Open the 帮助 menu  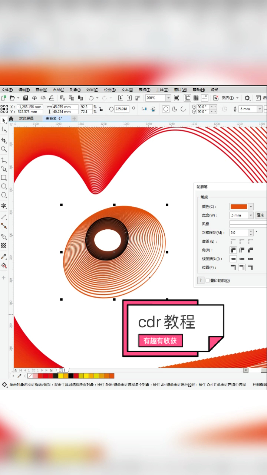(199, 90)
